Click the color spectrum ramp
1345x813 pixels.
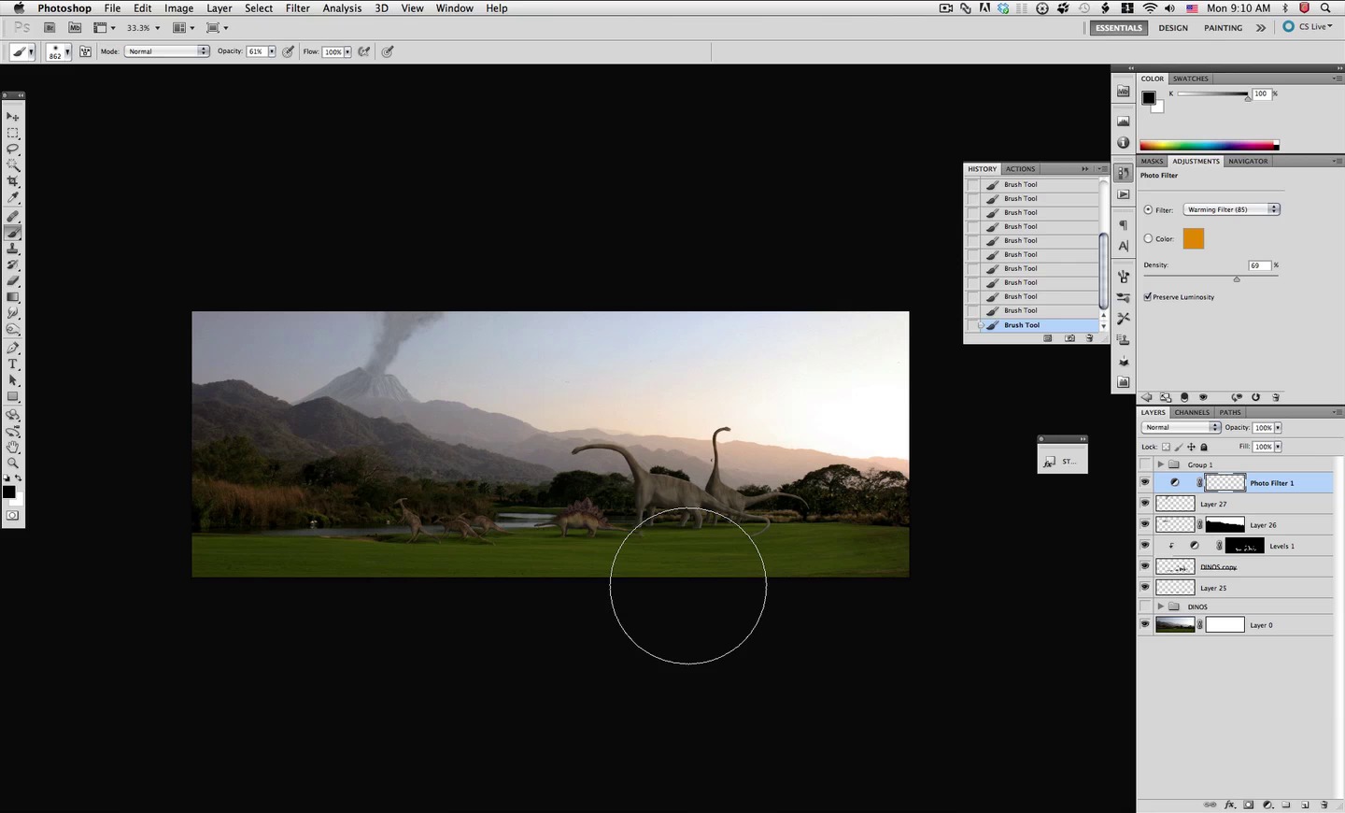[1209, 145]
